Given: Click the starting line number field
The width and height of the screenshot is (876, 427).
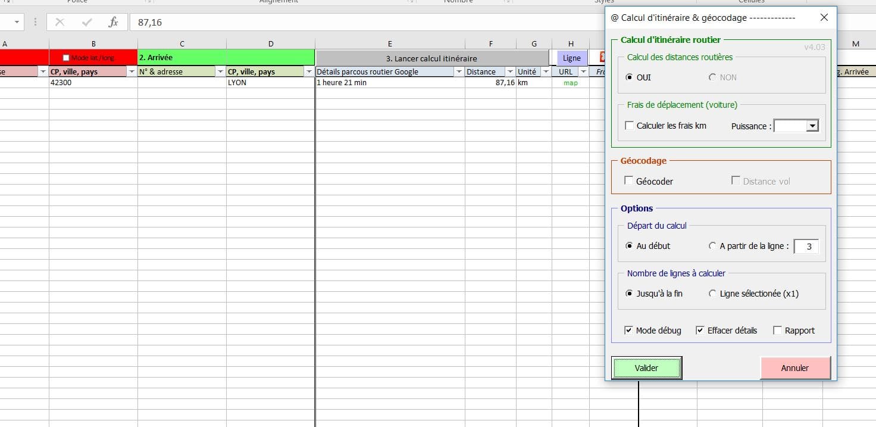Looking at the screenshot, I should (x=806, y=247).
